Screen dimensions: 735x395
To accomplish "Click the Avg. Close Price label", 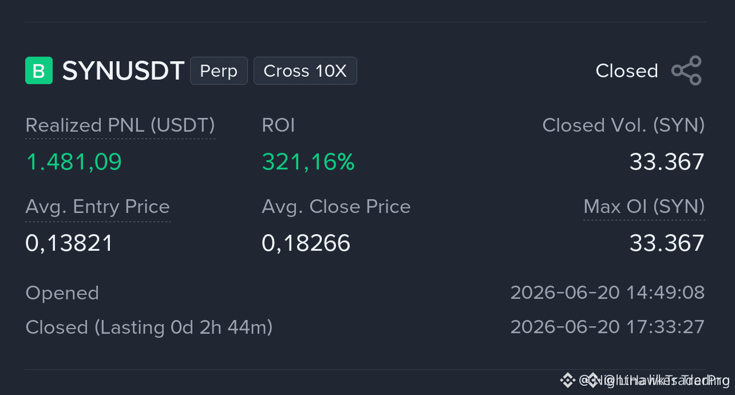I will click(336, 207).
